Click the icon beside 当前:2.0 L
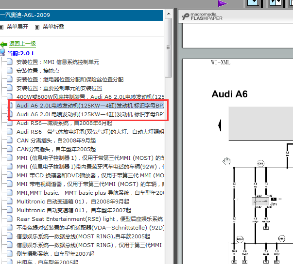This screenshot has height=264, width=293. pos(2,53)
